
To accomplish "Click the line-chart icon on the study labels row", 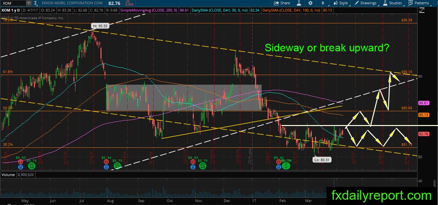I will tap(422, 11).
